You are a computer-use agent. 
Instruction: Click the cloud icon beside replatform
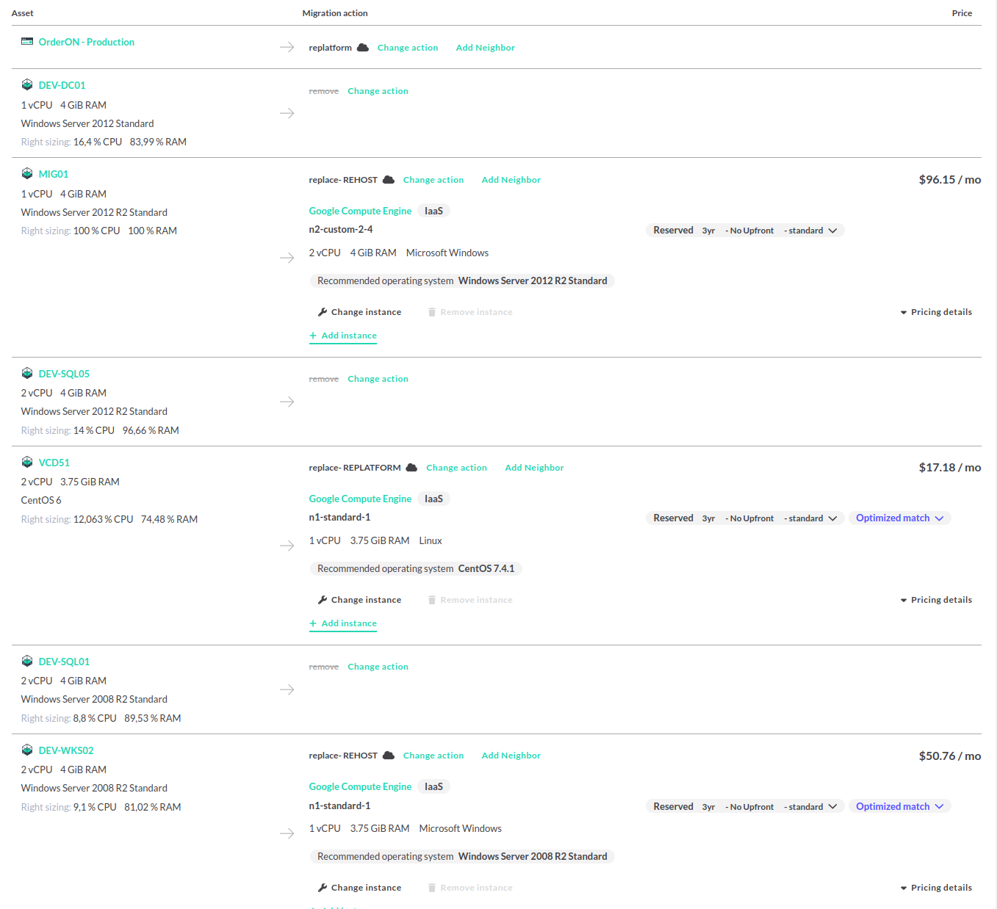(363, 48)
